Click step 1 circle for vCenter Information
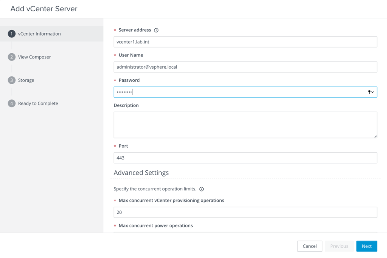 (12, 34)
